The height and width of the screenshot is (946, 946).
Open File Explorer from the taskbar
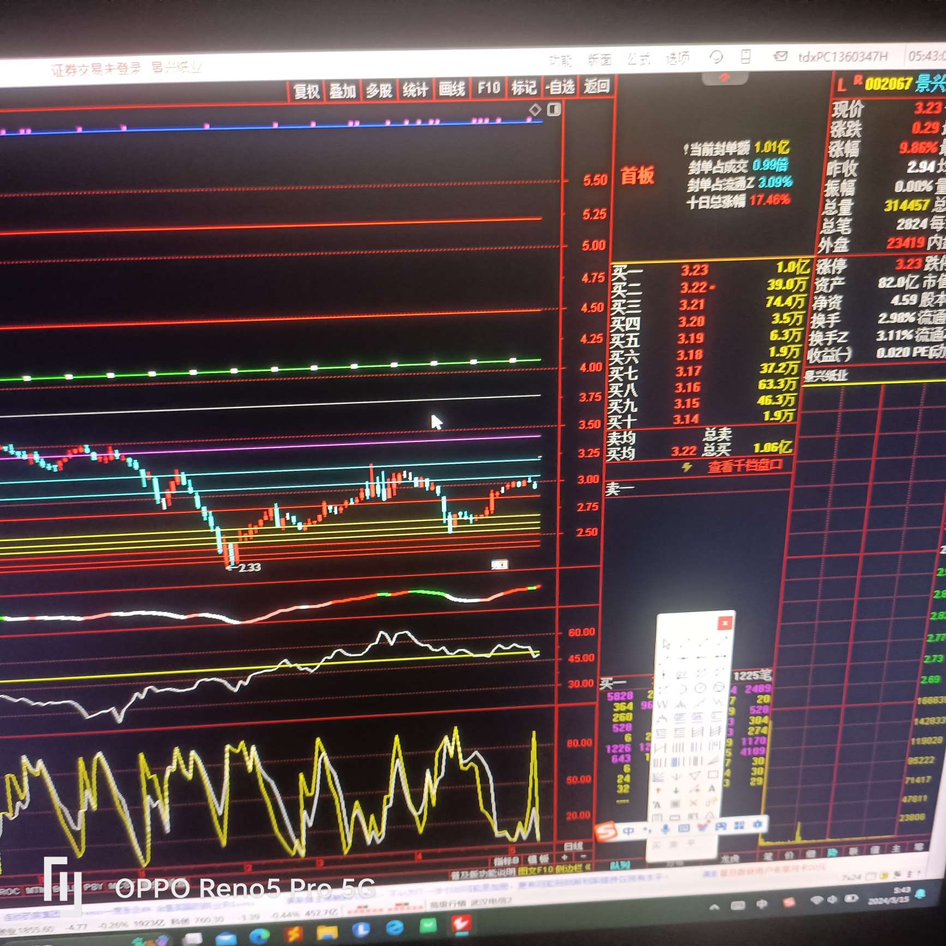(x=327, y=932)
